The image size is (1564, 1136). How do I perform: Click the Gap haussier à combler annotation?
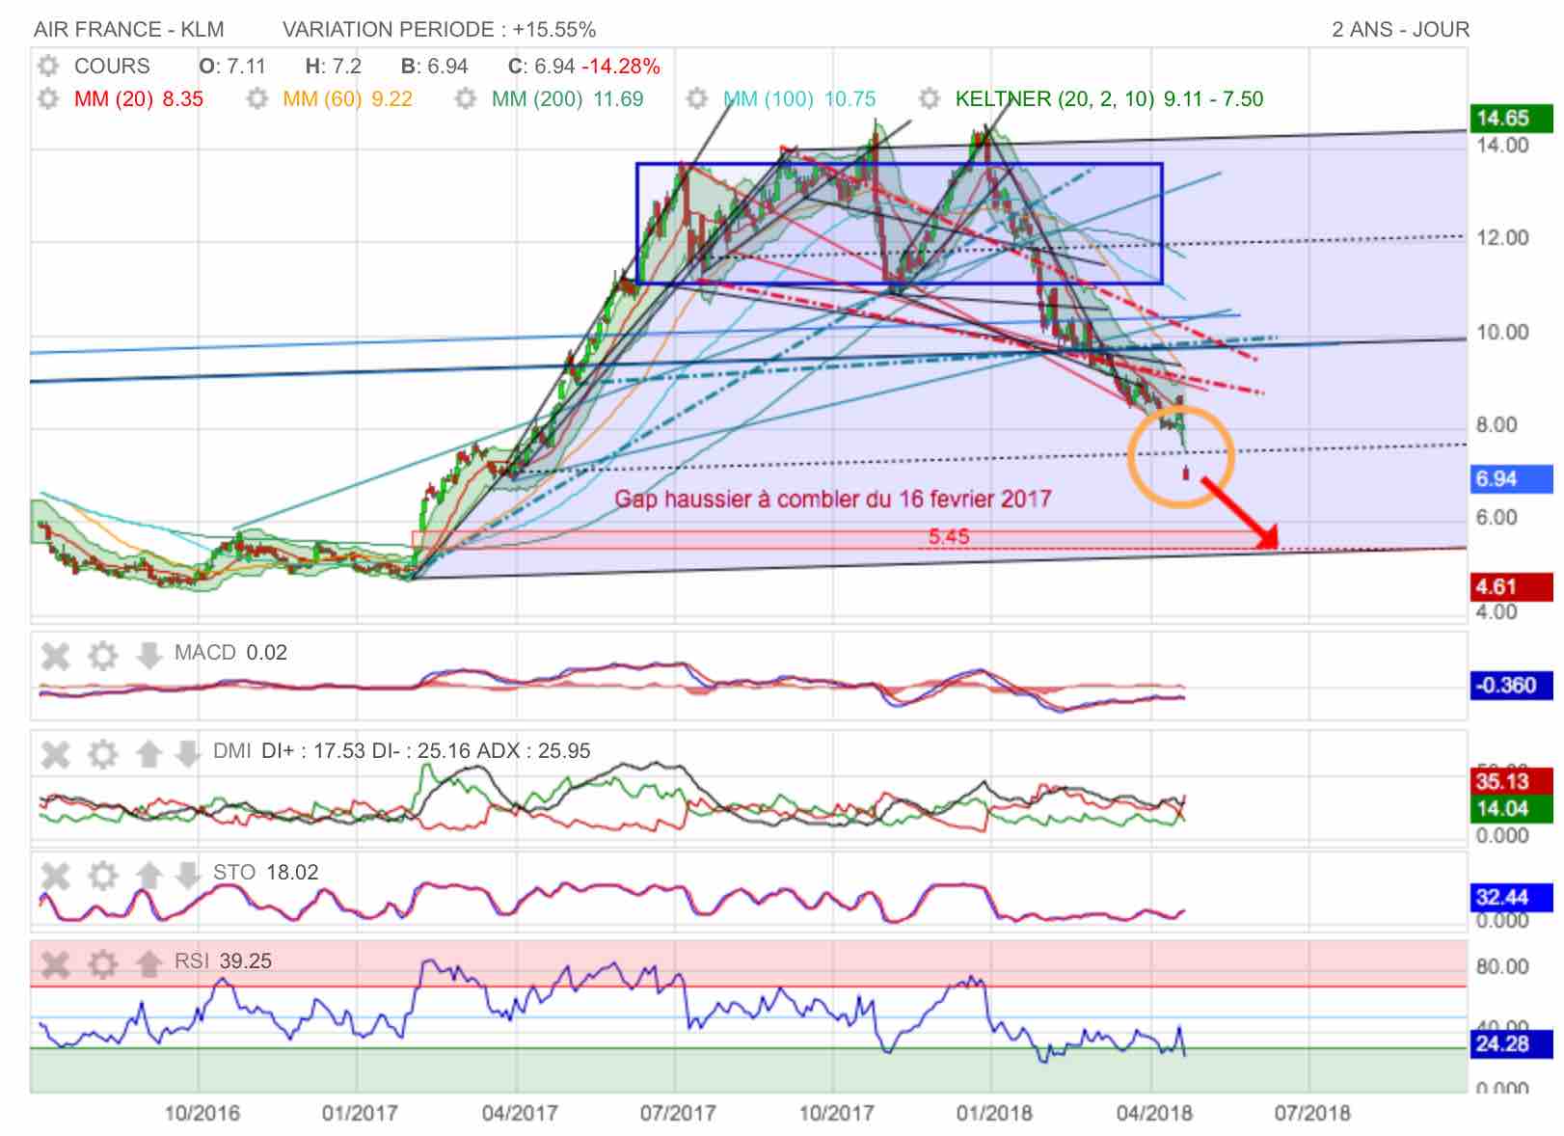(x=833, y=499)
